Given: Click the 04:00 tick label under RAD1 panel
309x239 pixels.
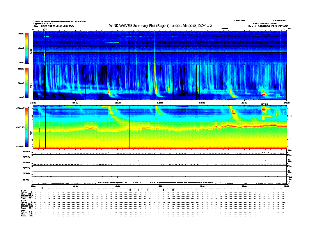Looking at the screenshot, I should tap(75, 103).
